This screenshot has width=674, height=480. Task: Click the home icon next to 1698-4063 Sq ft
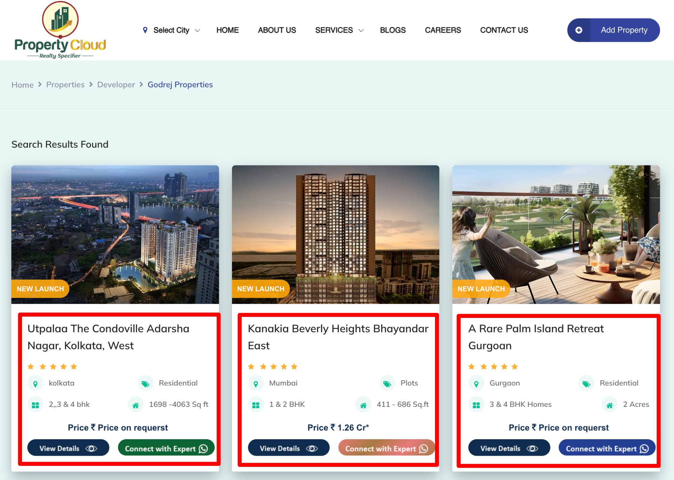(136, 404)
